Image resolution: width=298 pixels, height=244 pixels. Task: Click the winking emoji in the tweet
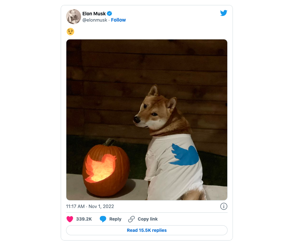(x=70, y=32)
